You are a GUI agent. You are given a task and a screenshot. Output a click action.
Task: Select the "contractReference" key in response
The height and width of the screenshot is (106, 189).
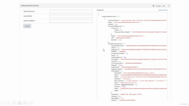(115, 26)
